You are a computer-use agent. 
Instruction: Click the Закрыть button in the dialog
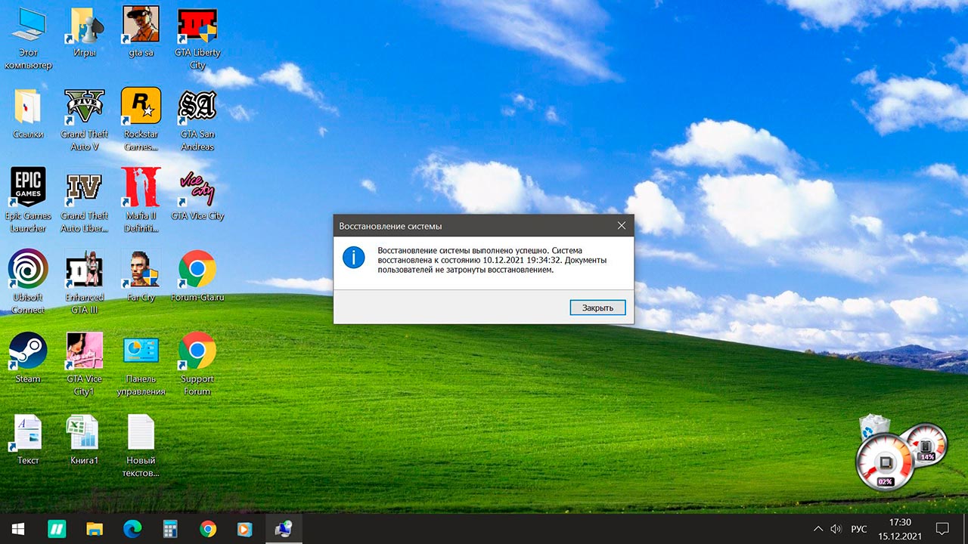[x=598, y=308]
